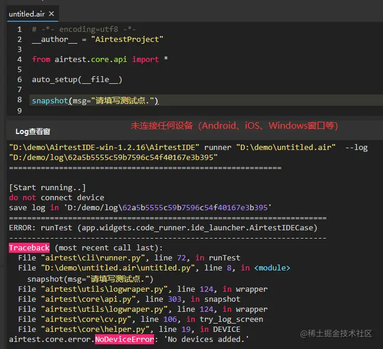Click the 'save log in' log line
Screen dimensions: 383x349
point(140,207)
